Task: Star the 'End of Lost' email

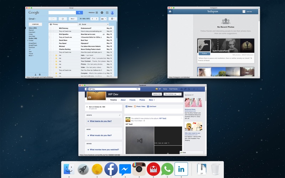Action: tap(53, 58)
